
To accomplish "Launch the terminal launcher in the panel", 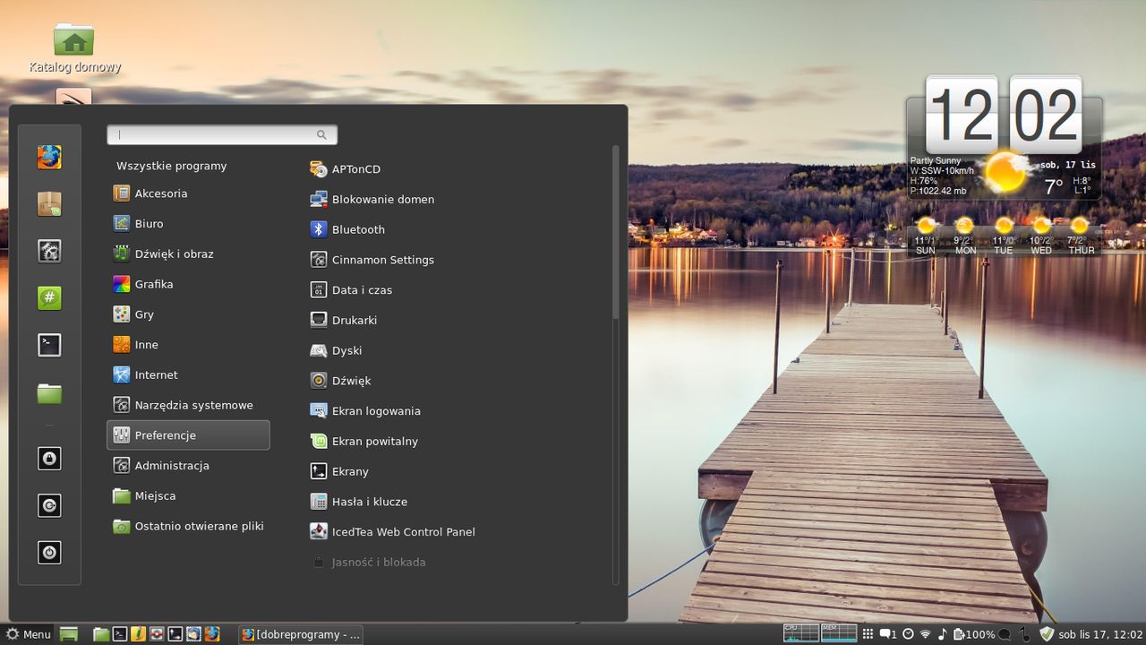I will tap(119, 634).
